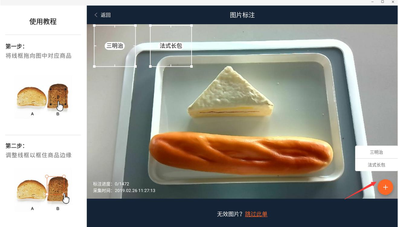
Task: Select 法式长包 in the right label list
Action: click(x=376, y=165)
